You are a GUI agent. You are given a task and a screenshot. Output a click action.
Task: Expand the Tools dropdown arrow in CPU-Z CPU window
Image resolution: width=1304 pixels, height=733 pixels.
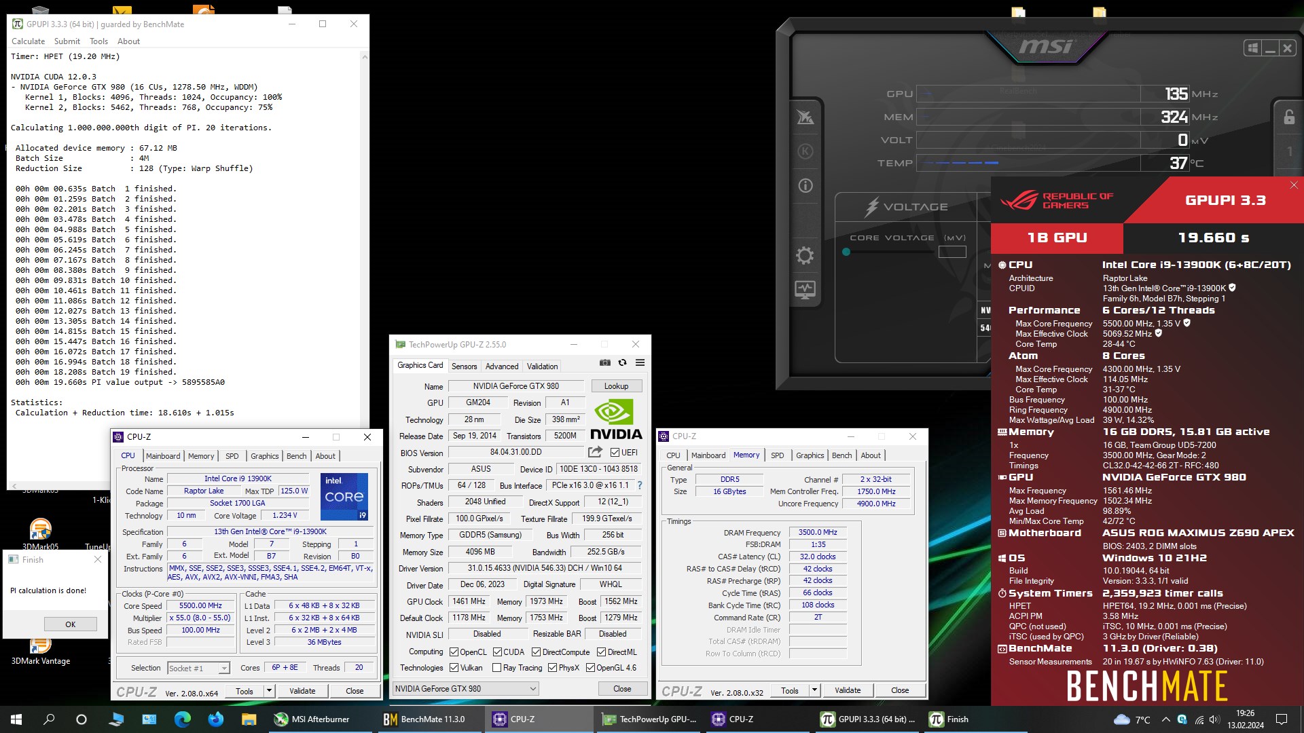pyautogui.click(x=269, y=691)
